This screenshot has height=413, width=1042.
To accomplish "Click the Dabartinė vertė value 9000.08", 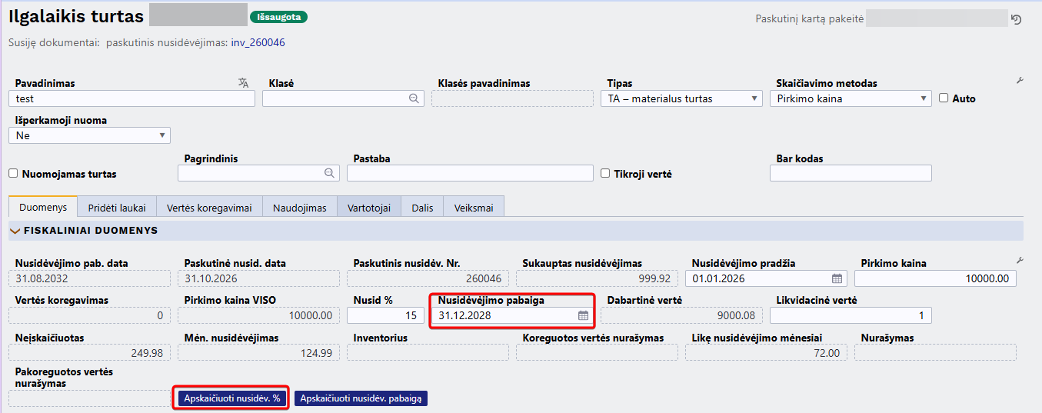I will (681, 315).
